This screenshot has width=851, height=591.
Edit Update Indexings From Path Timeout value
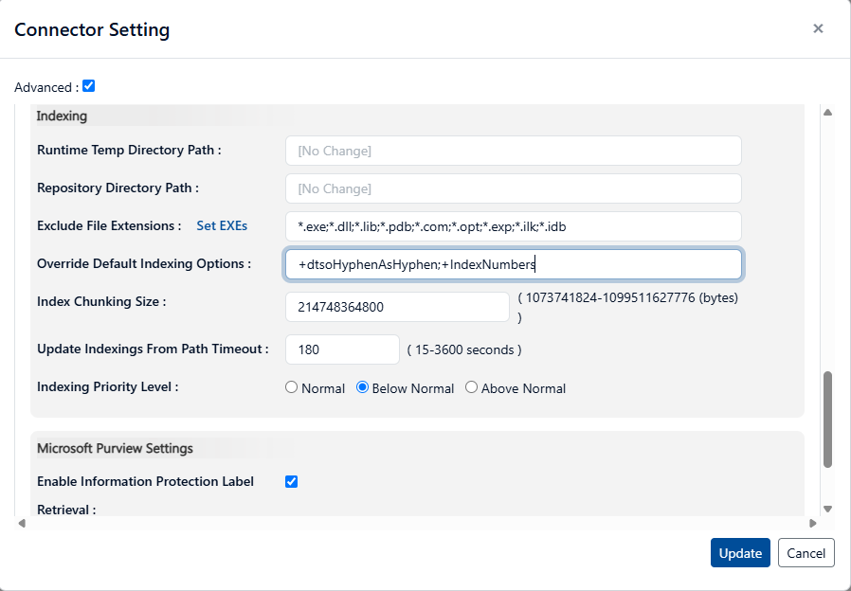point(342,349)
